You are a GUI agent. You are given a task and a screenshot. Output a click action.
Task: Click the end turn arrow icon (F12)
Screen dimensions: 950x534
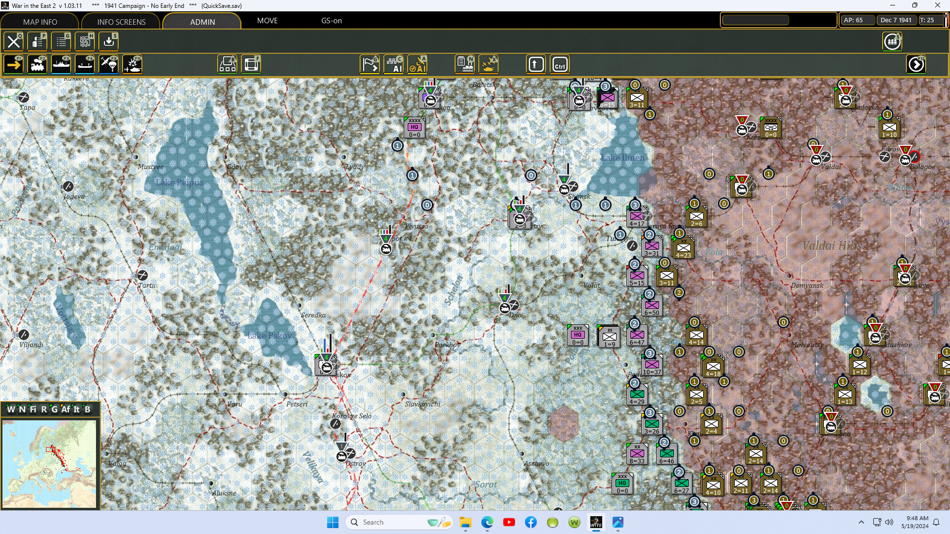(916, 64)
